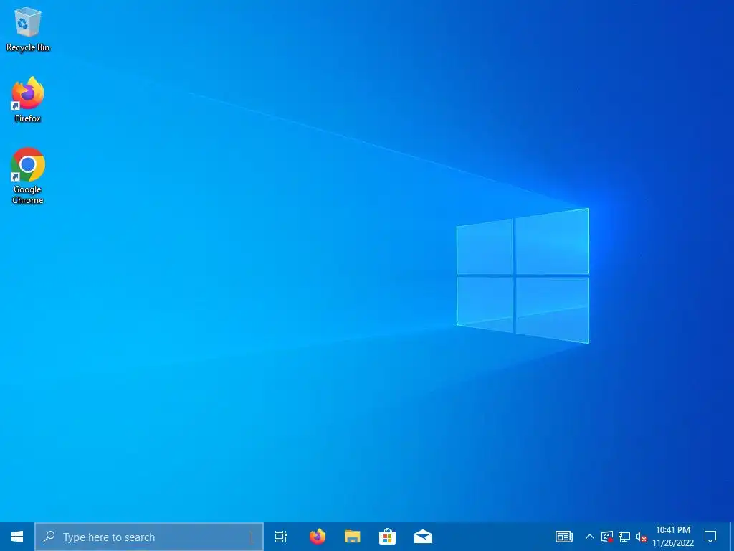Select the Firefox desktop shortcut

(x=28, y=99)
